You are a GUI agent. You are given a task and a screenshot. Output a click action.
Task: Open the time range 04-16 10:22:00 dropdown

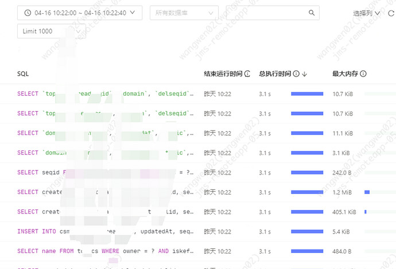(80, 13)
